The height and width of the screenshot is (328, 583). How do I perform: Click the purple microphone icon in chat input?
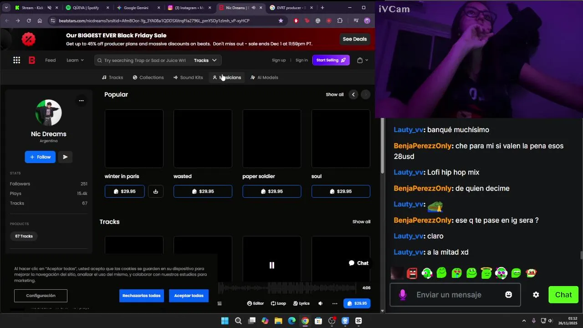coord(403,295)
